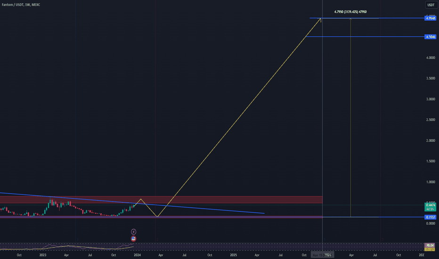This screenshot has height=259, width=439.
Task: Click the 2.0000 price axis tick
Action: coord(431,140)
